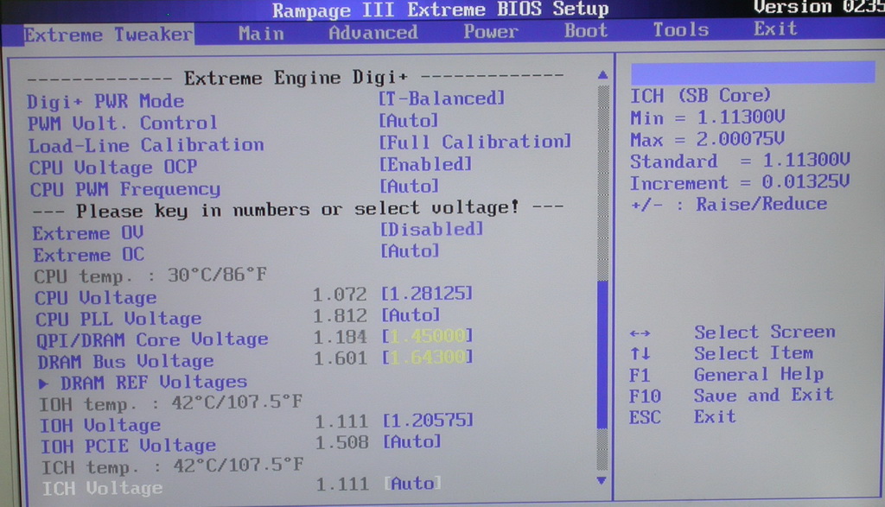The width and height of the screenshot is (885, 507).
Task: Edit QPI/DRAM Core Voltage value 1.45000
Action: tap(427, 336)
